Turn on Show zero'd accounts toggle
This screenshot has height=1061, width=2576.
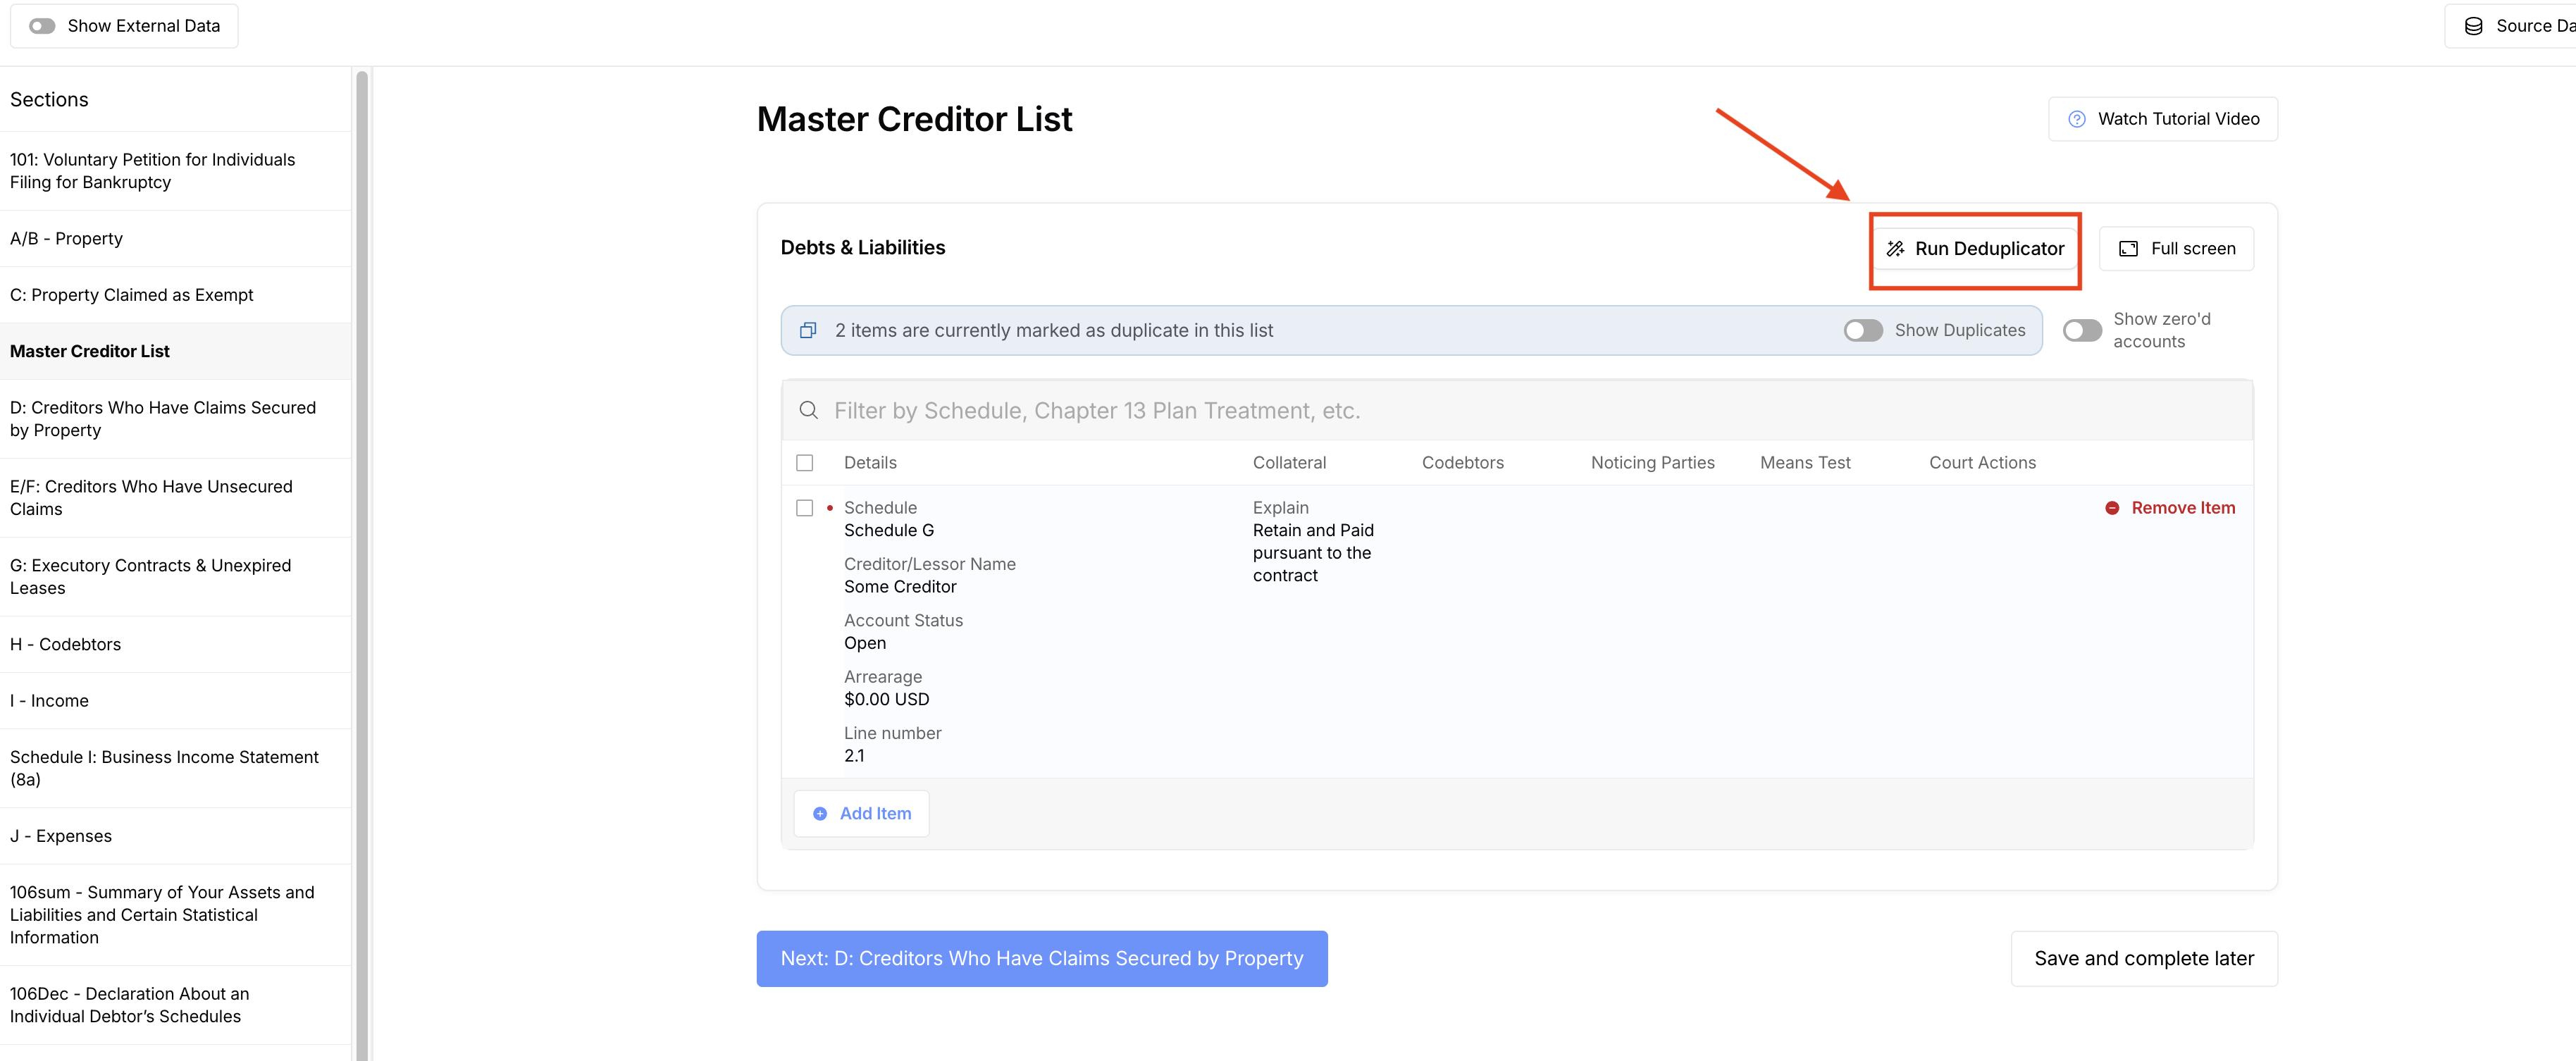point(2082,330)
